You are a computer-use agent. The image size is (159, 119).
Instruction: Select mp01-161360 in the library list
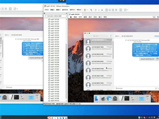[x=55, y=58]
